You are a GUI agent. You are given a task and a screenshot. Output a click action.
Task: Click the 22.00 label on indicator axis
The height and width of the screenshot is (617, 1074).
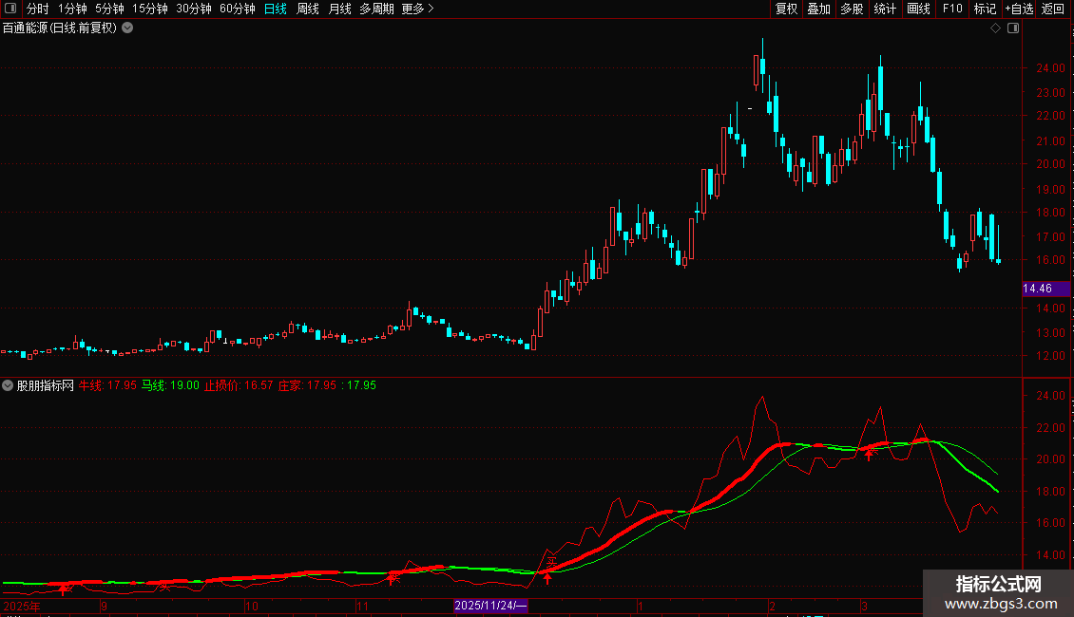(x=1050, y=427)
